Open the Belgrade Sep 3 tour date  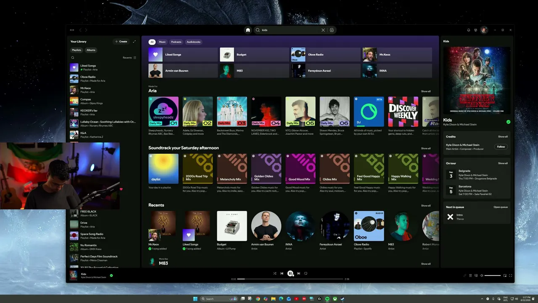[477, 175]
